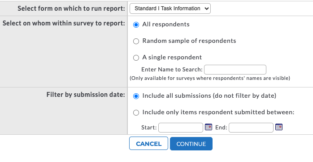313x162 pixels.
Task: Click the "Include all submissions" label text
Action: [177, 96]
